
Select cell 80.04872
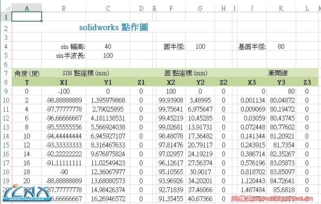[x=281, y=100]
